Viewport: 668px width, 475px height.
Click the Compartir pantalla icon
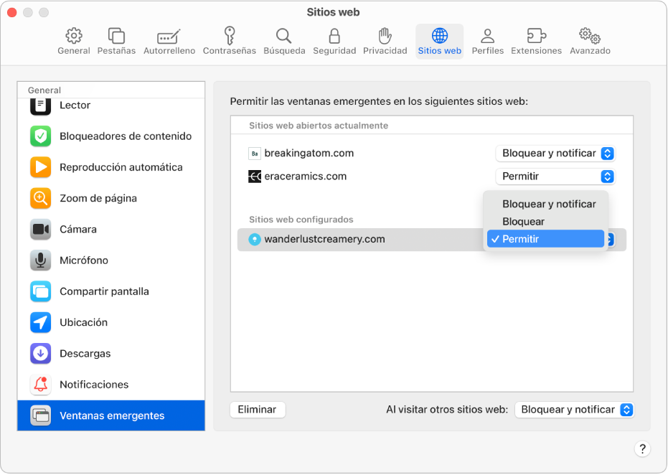[40, 292]
